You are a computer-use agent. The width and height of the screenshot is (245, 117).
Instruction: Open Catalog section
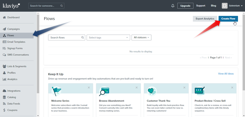[x=12, y=97]
